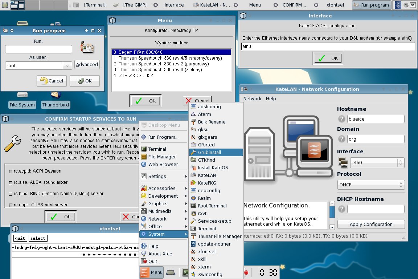Toggle rc.alsa ALSA sound mixer checkbox
The image size is (418, 279).
coord(11,183)
